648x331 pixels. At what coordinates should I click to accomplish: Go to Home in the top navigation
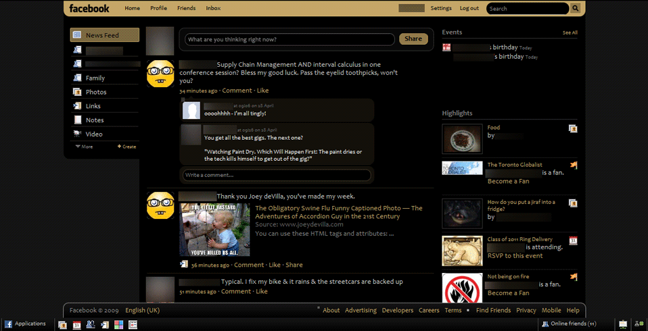pyautogui.click(x=133, y=8)
